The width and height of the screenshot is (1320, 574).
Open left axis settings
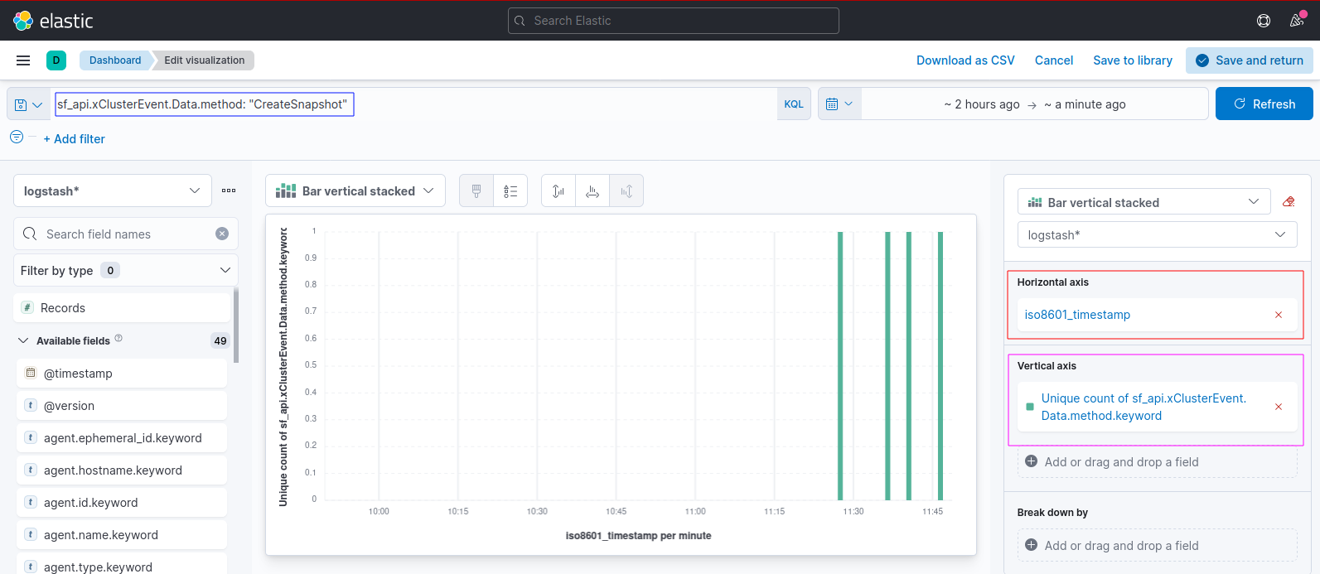[x=558, y=191]
